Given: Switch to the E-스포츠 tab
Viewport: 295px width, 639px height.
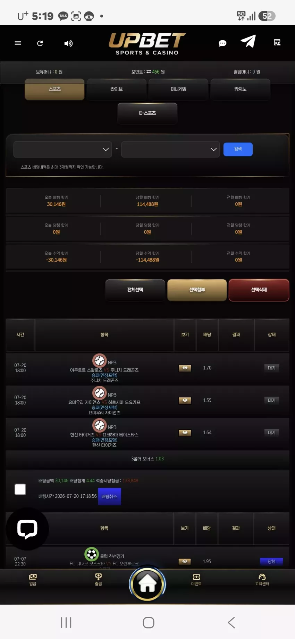Looking at the screenshot, I should (x=147, y=113).
